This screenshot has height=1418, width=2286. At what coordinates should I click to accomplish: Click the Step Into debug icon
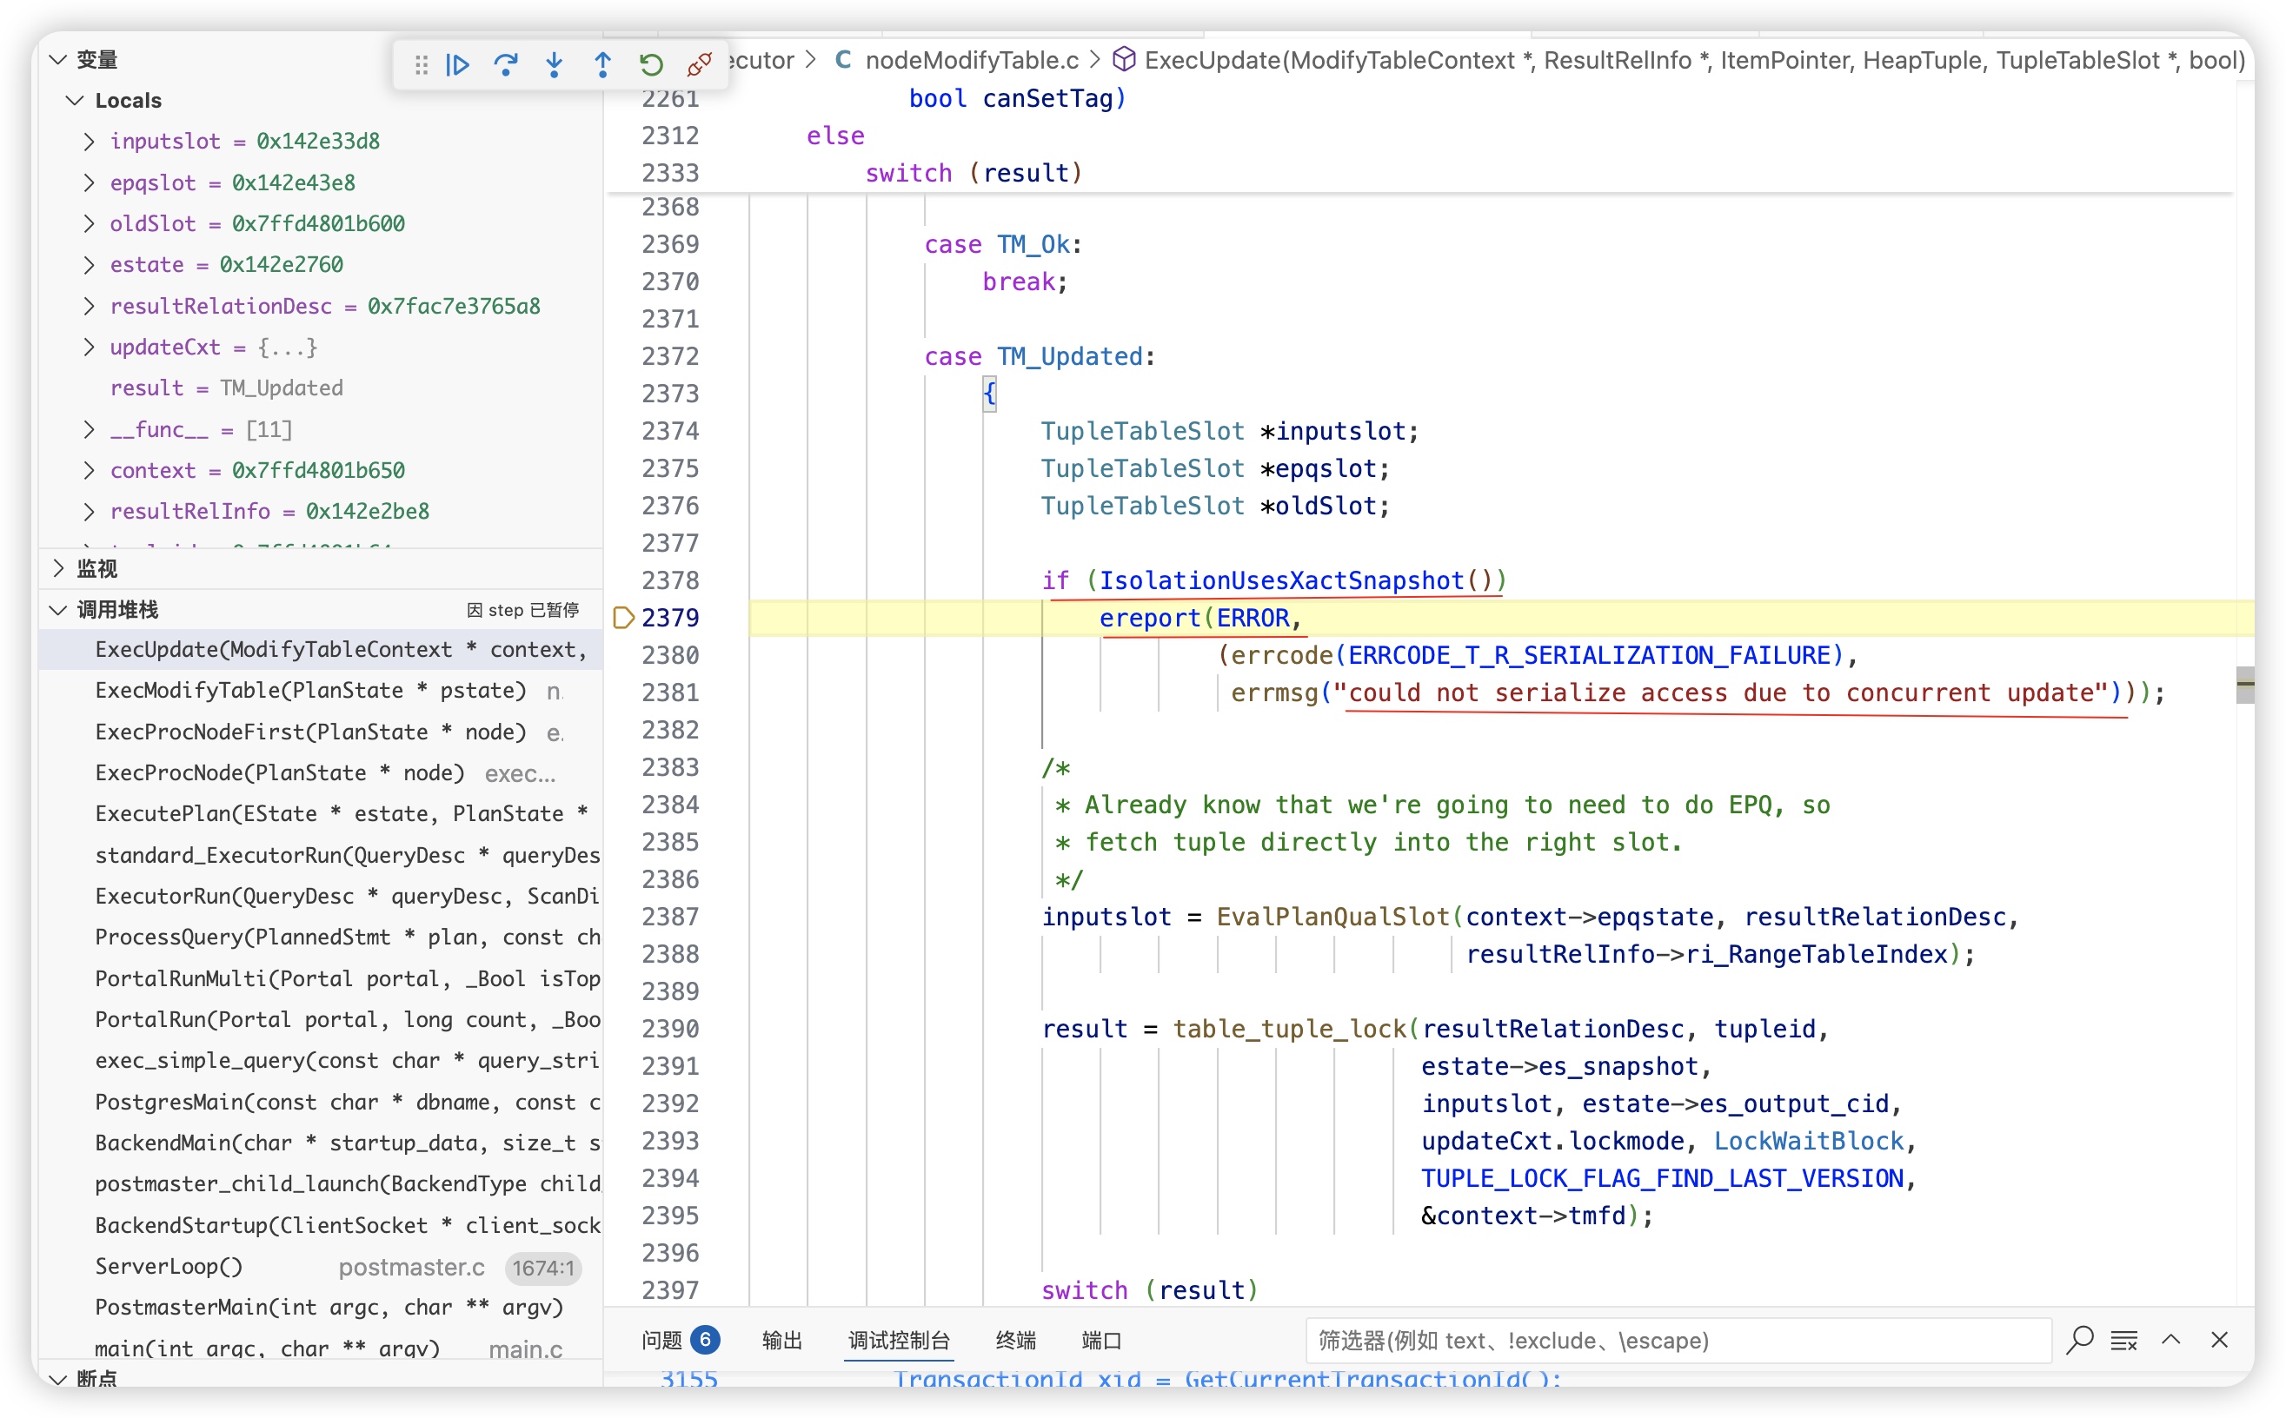[x=555, y=64]
